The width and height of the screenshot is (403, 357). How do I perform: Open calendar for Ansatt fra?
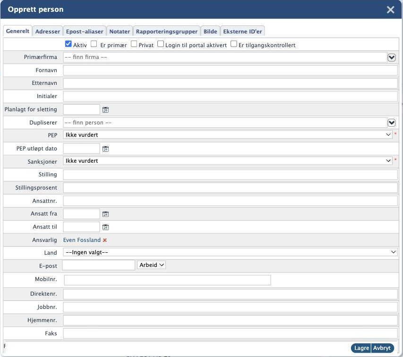(x=105, y=214)
